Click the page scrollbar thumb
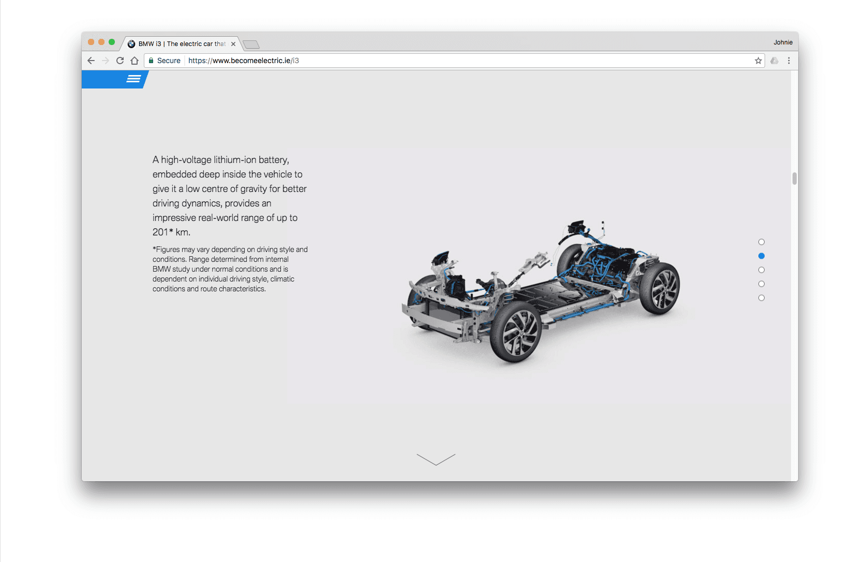Viewport: 851px width, 562px height. [795, 178]
